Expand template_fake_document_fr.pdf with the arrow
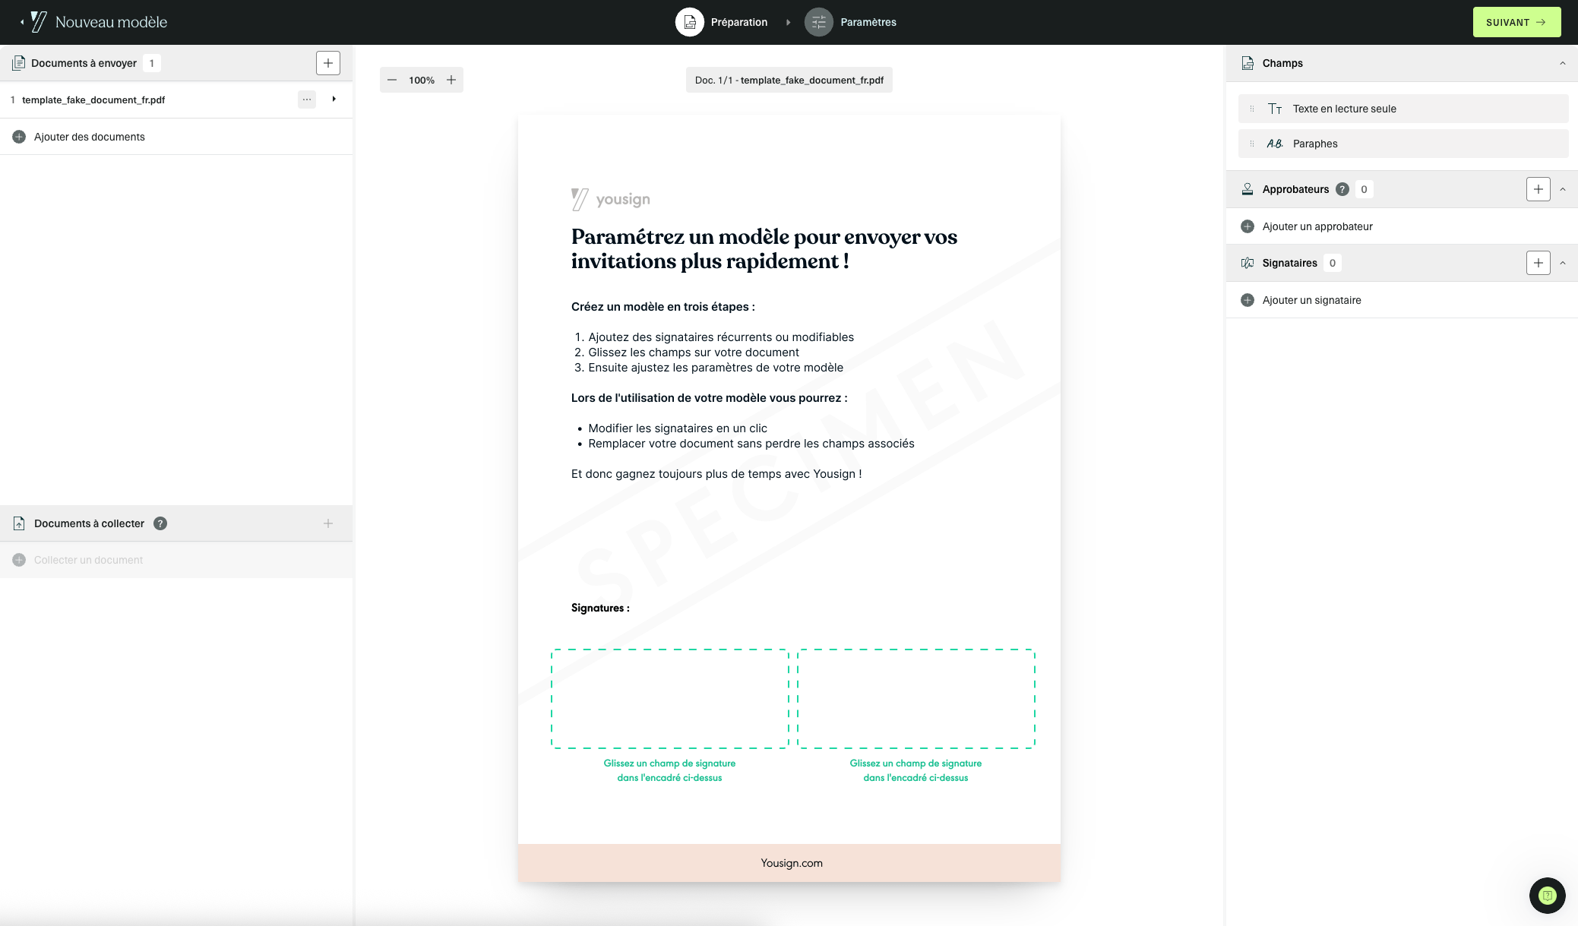 (x=333, y=99)
